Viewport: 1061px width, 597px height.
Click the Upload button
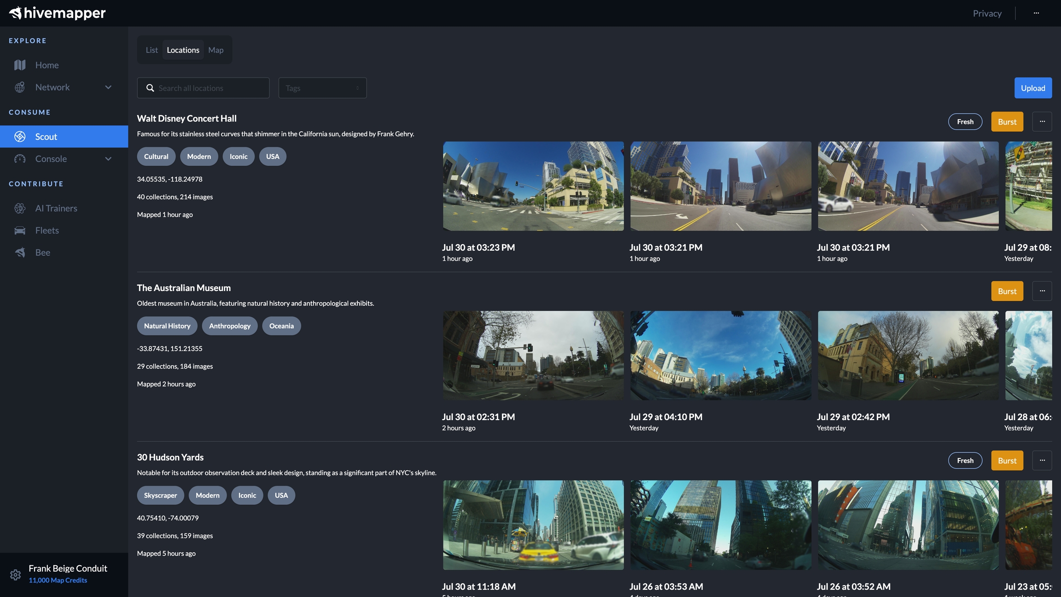(1033, 88)
